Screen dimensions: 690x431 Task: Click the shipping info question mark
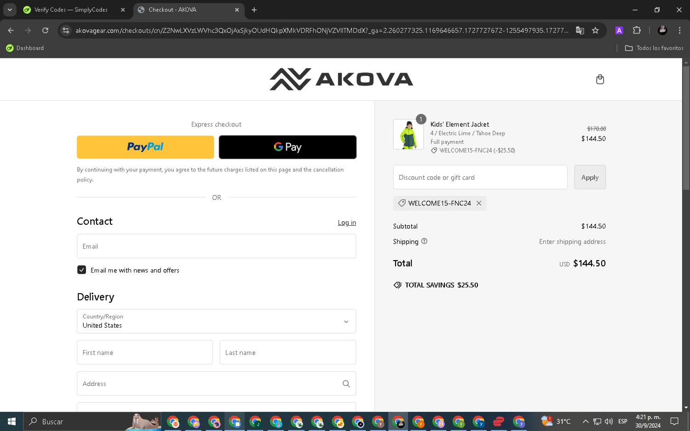pos(424,241)
